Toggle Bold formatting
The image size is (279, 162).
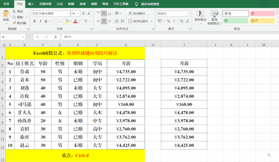(34, 21)
